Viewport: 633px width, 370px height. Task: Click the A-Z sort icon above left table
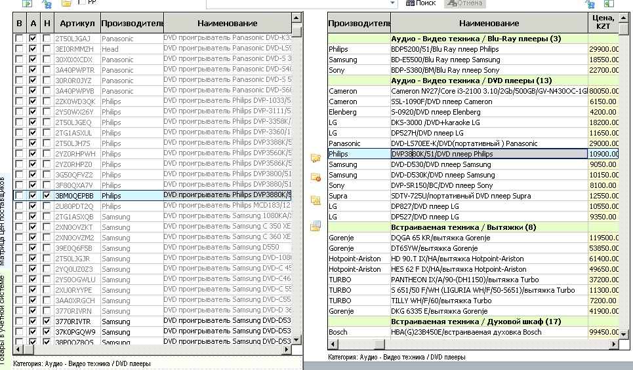click(47, 4)
